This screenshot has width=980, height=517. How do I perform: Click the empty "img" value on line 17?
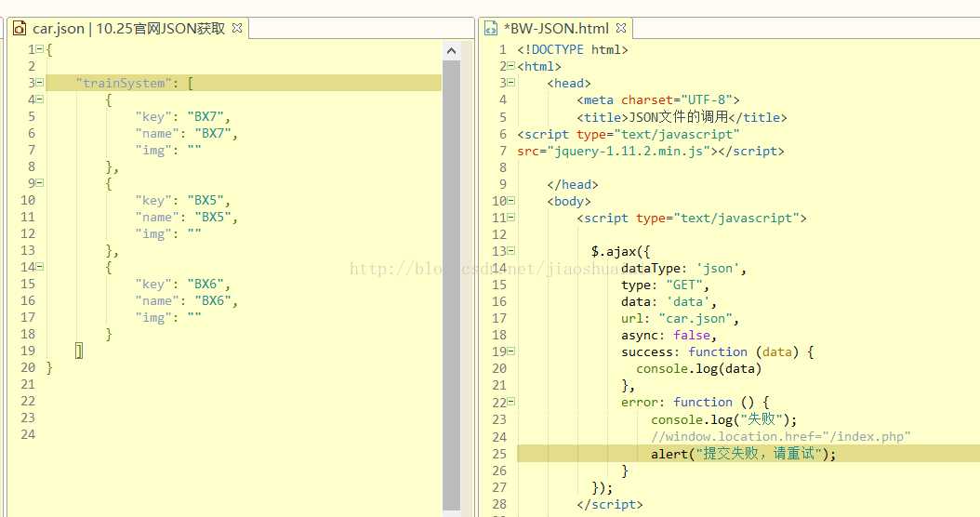(194, 316)
